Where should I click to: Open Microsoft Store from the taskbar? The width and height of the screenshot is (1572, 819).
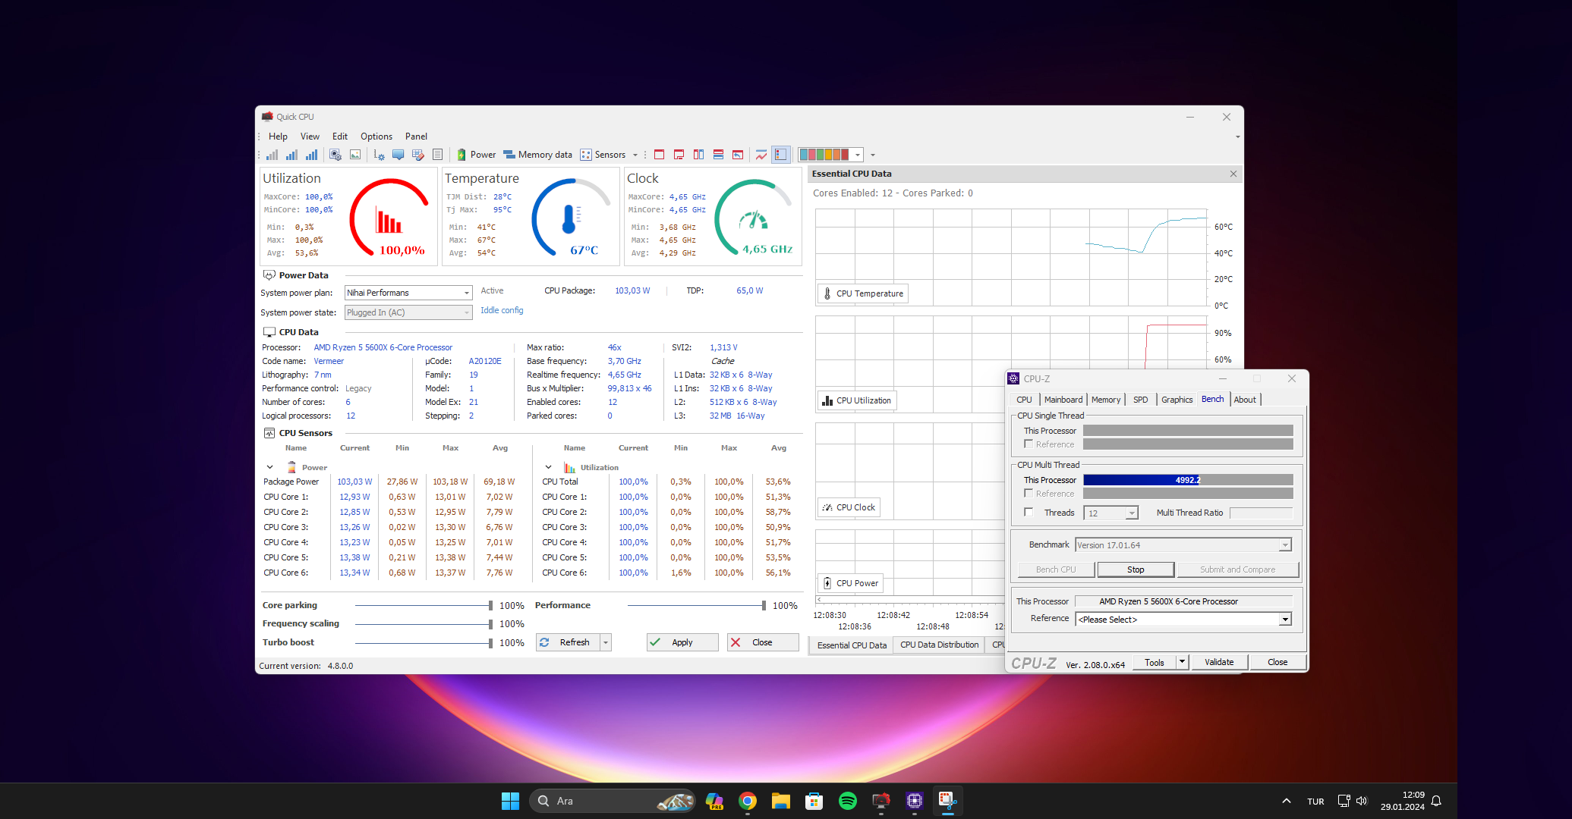(x=814, y=801)
